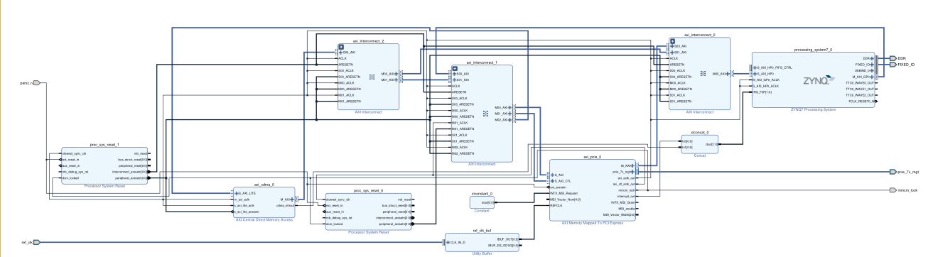Select IBUF_OUT[0:0] pin on ref_clk_buf

[x=509, y=239]
